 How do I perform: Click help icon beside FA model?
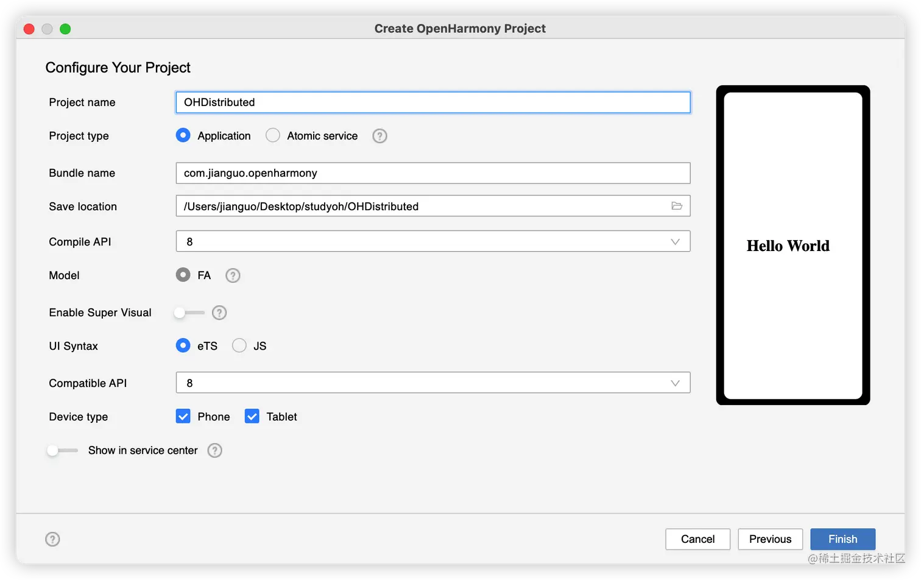coord(233,275)
